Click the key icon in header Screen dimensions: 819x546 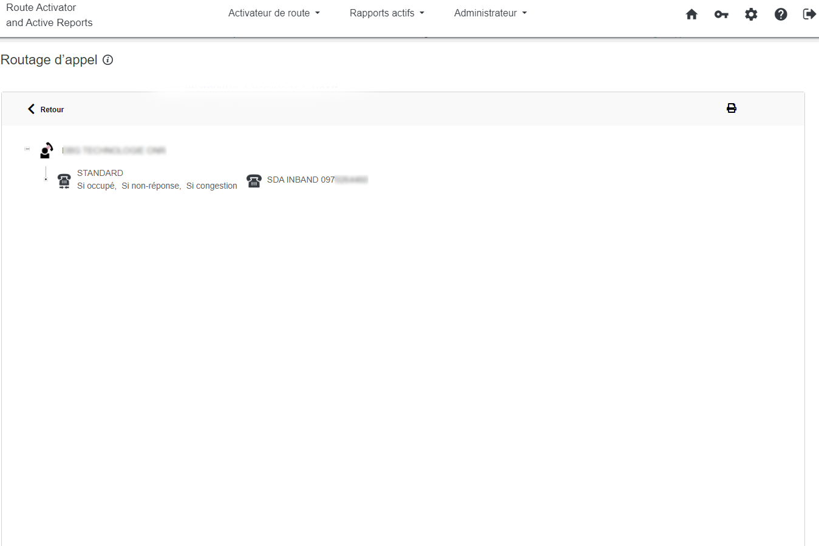(x=721, y=15)
